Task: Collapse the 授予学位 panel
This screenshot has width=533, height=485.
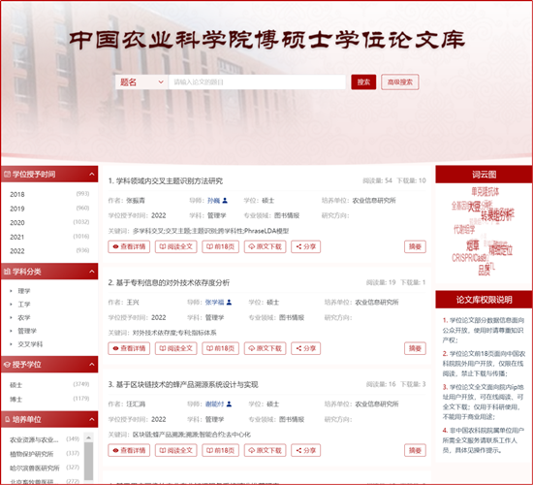Action: pyautogui.click(x=92, y=365)
